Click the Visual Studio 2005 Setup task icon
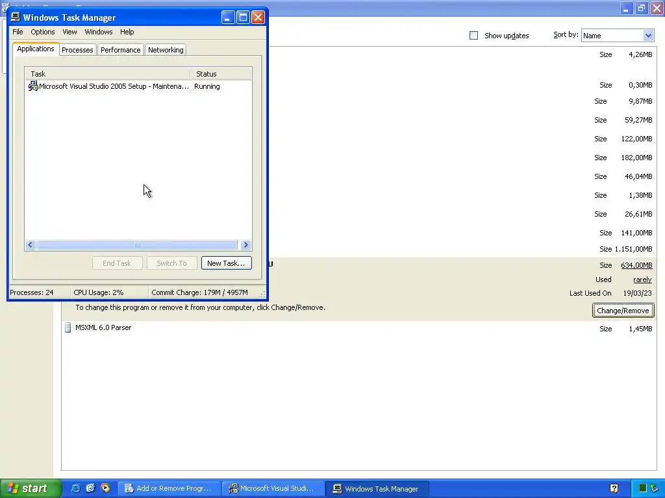 pyautogui.click(x=32, y=86)
